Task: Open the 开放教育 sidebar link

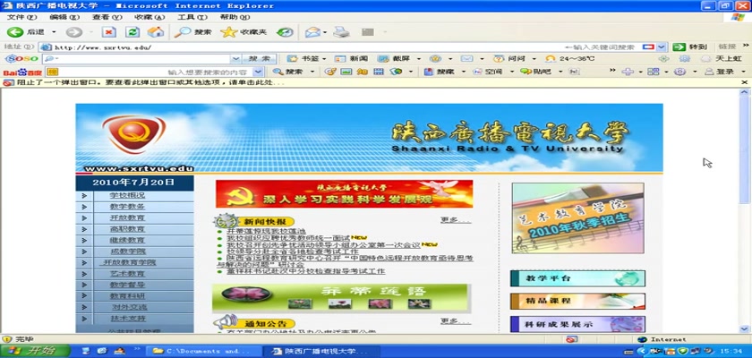Action: point(127,217)
